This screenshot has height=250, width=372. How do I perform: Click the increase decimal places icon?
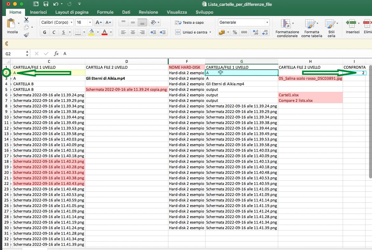[x=255, y=32]
